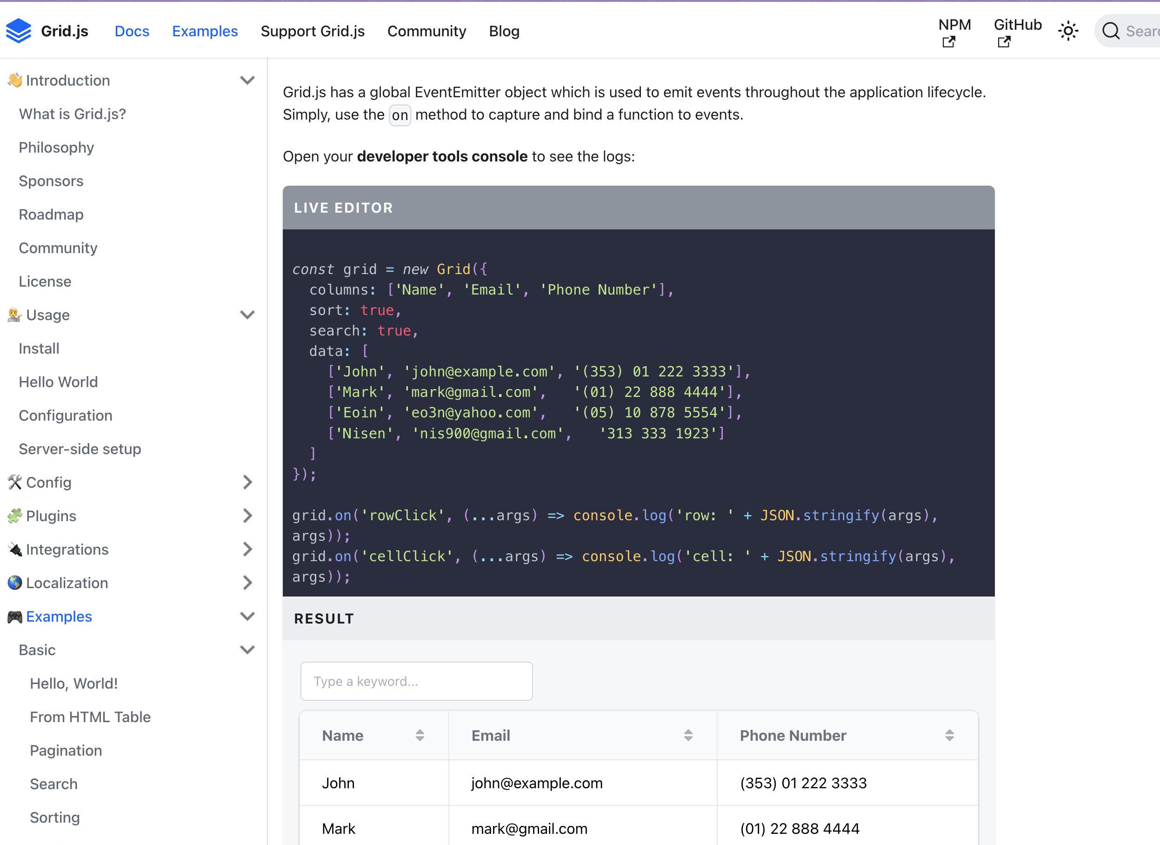
Task: Click the Grid.js logo icon
Action: click(19, 31)
